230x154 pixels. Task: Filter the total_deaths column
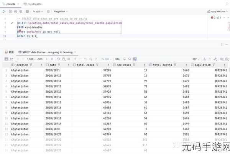175,65
